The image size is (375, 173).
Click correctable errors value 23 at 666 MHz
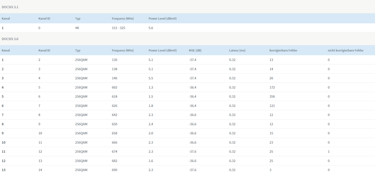pos(271,142)
